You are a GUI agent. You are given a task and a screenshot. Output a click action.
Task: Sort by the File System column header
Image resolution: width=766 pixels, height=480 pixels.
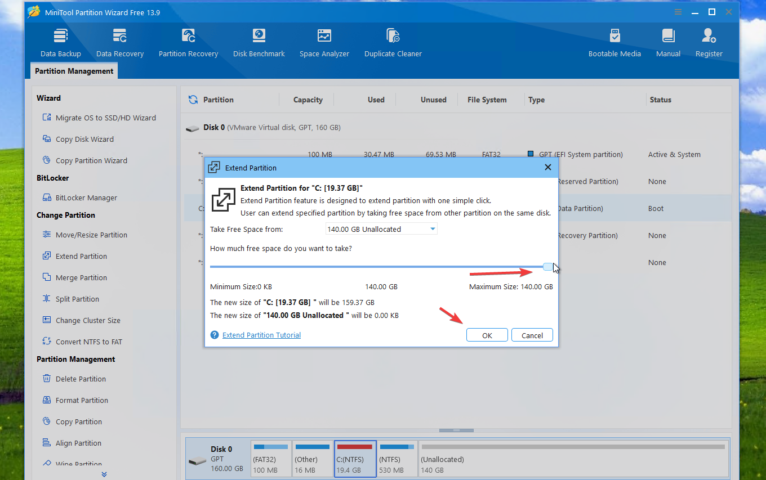(x=487, y=100)
